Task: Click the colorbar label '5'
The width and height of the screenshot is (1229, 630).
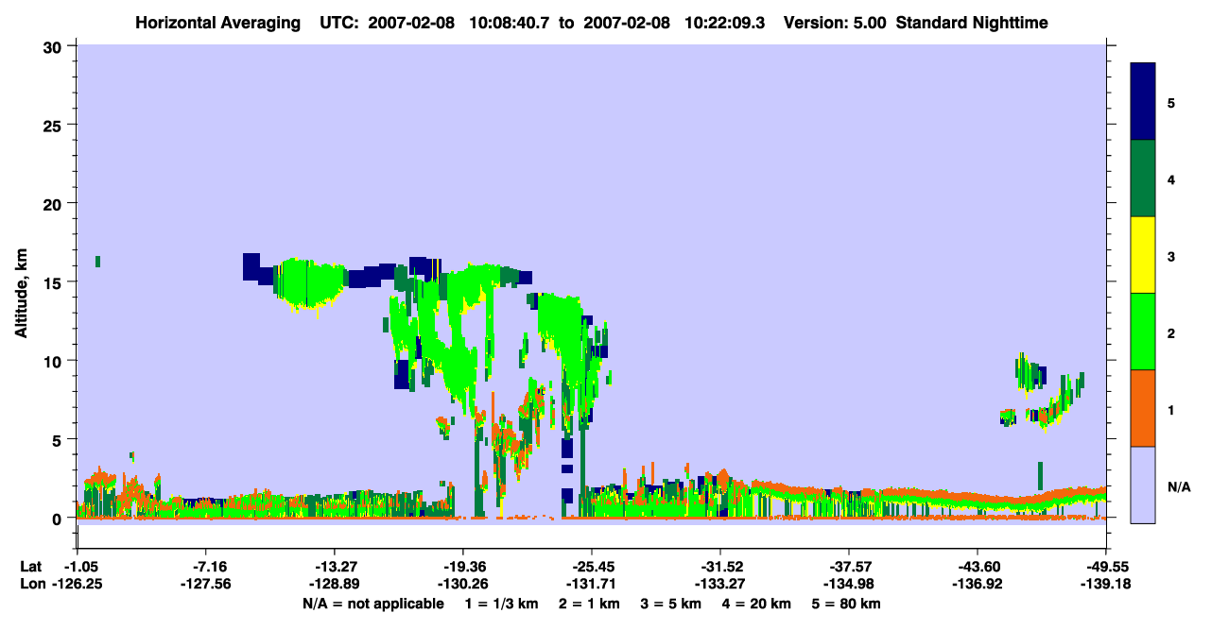Action: coord(1171,102)
